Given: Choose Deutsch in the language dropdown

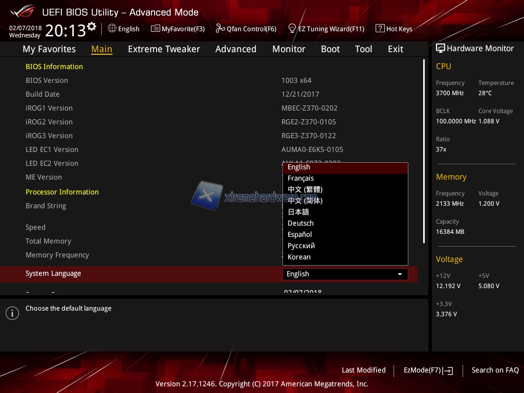Looking at the screenshot, I should 300,223.
